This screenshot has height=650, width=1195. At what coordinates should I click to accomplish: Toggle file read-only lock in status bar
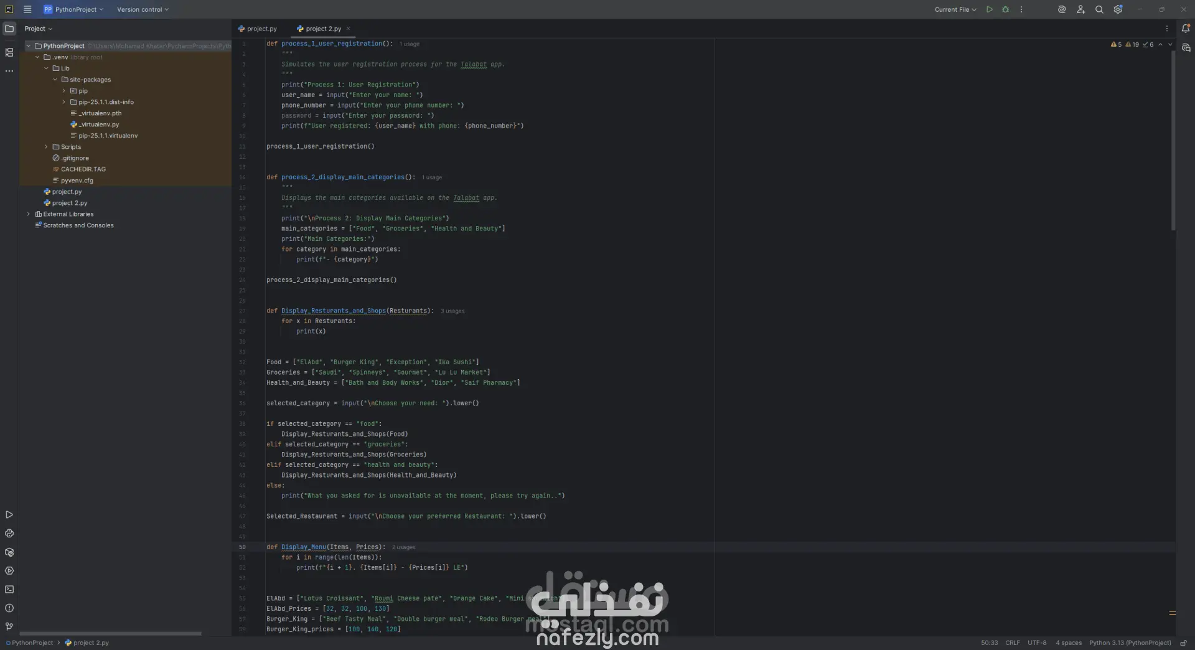[1183, 643]
